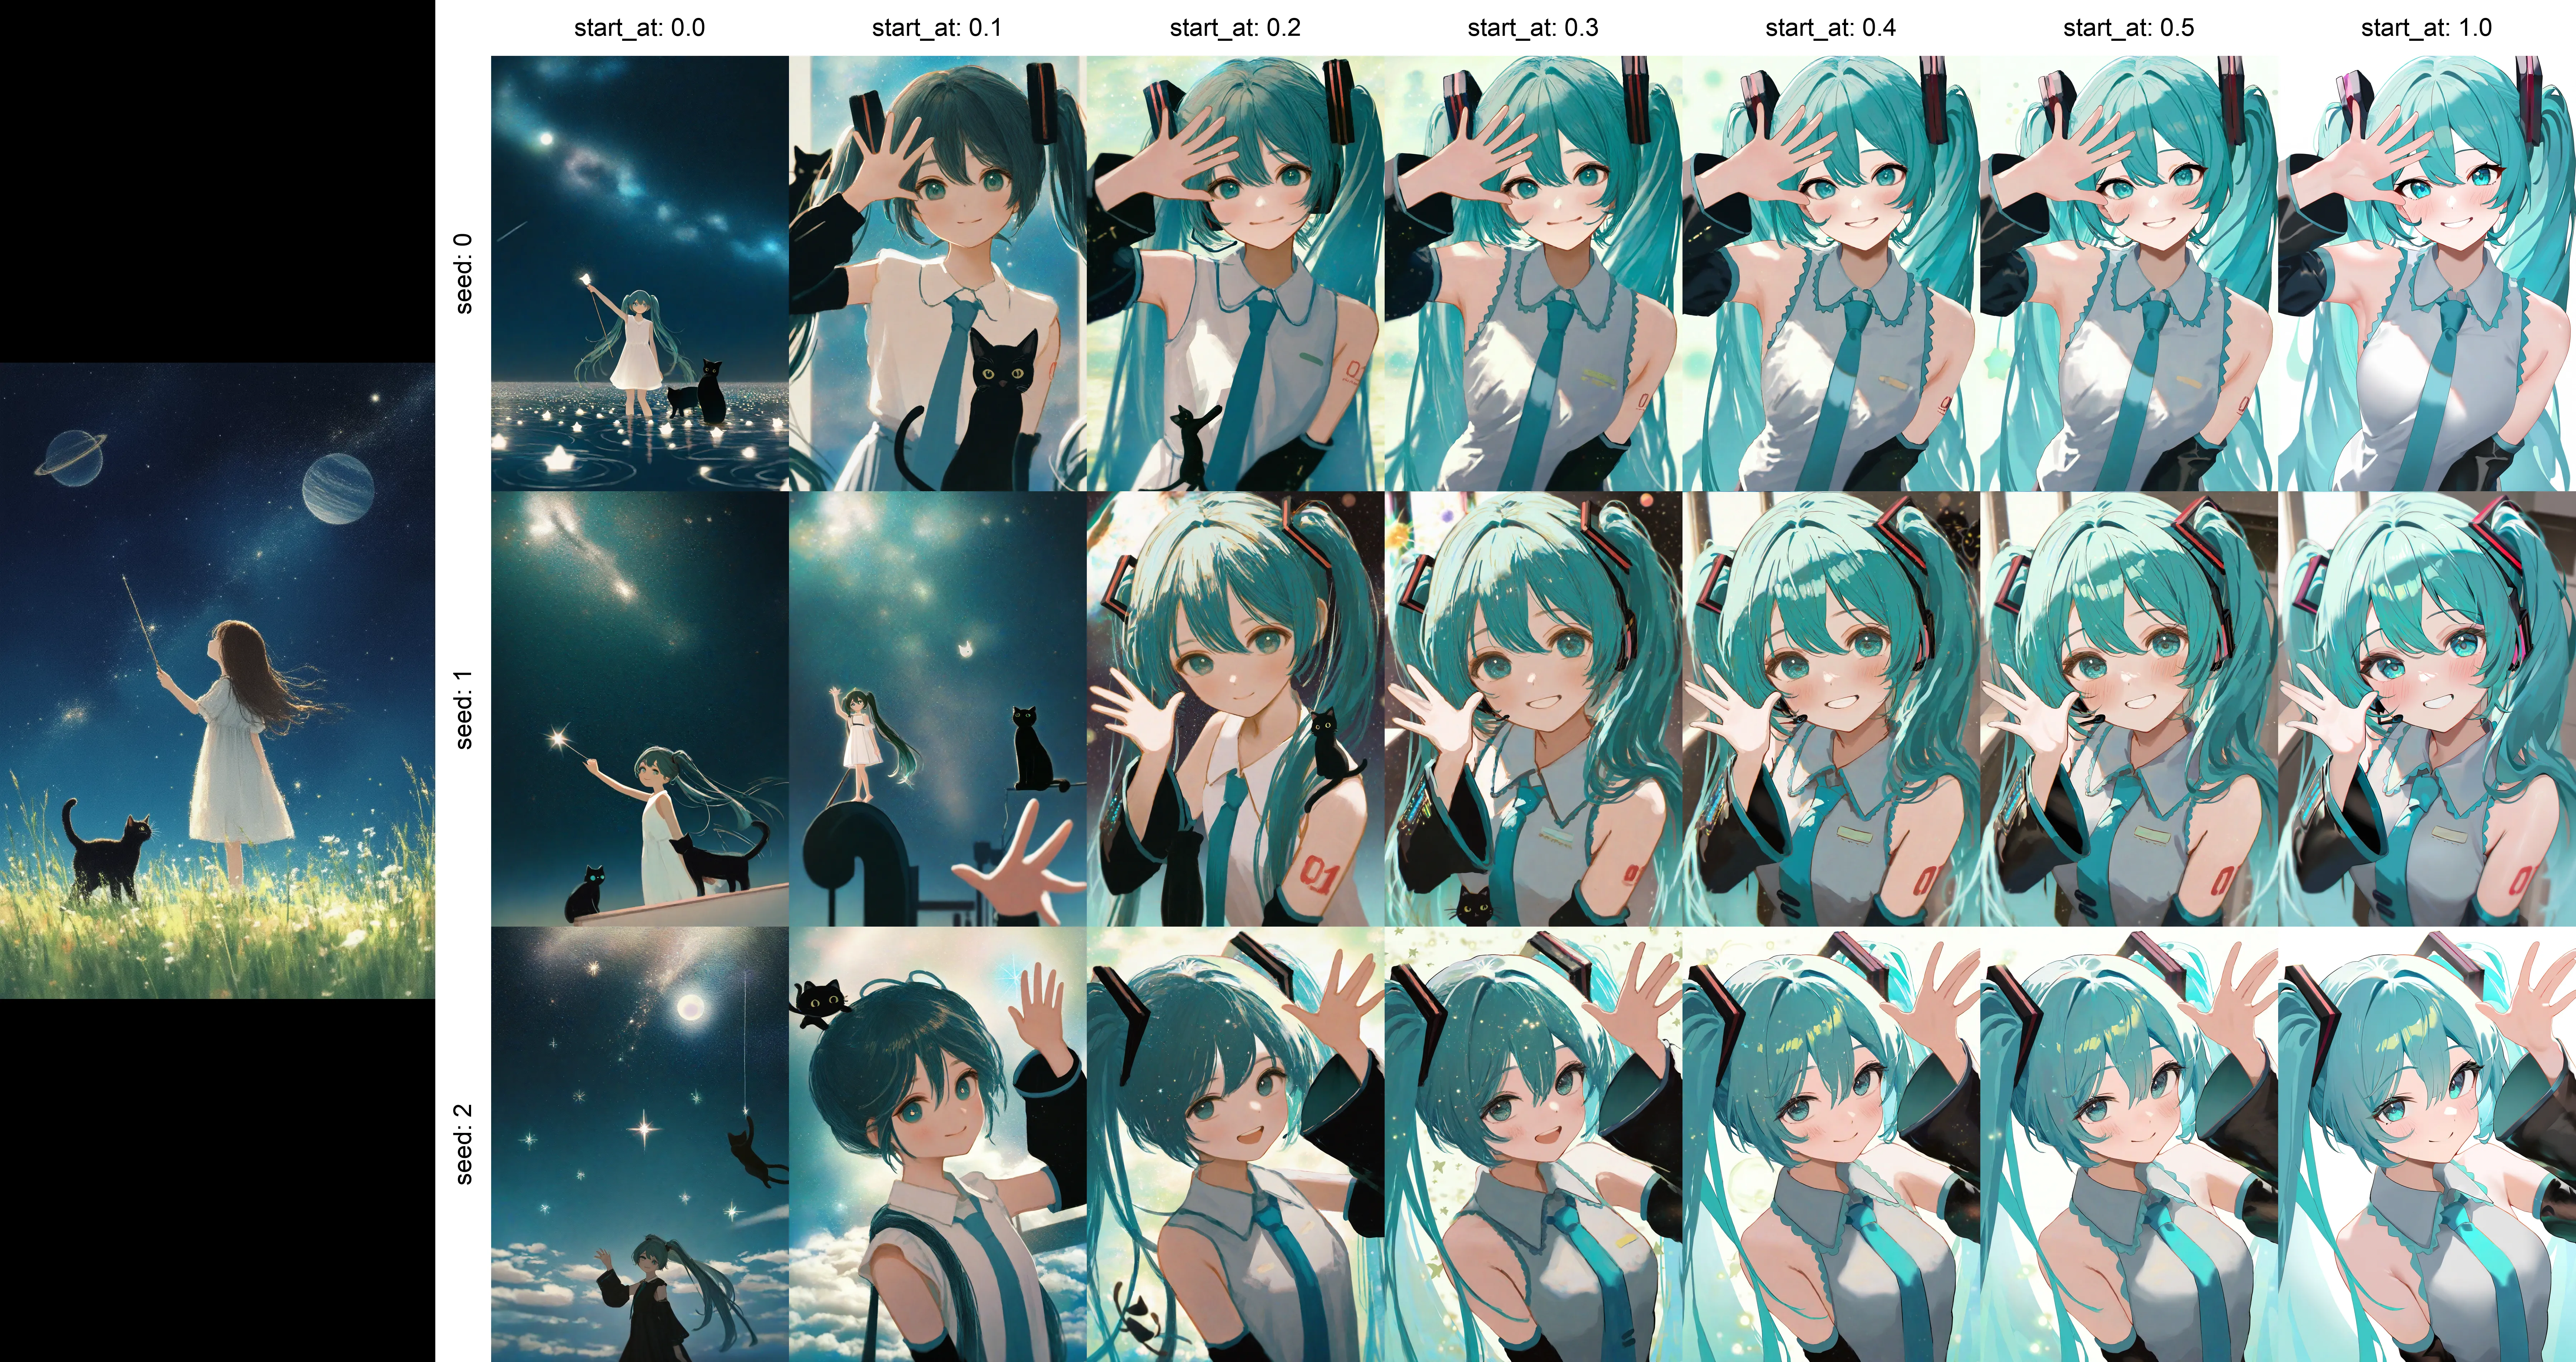The width and height of the screenshot is (2576, 1362).
Task: Open the seed 0 start_at 0.2 image
Action: click(x=1235, y=273)
